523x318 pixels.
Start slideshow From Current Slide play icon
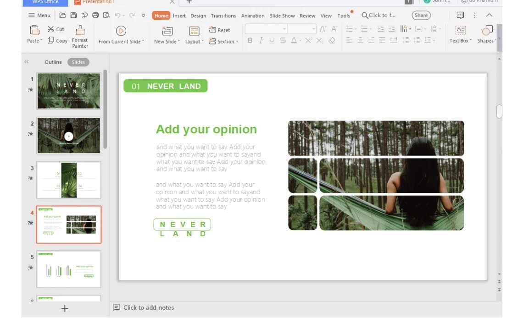pos(121,31)
